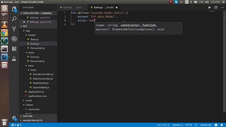Open the More Actions ellipsis menu
The width and height of the screenshot is (226, 127).
(x=222, y=7)
